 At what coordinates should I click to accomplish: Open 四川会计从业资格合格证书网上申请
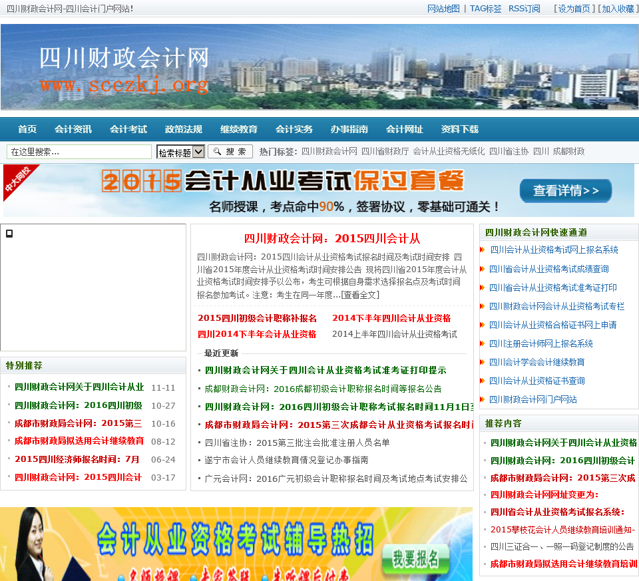click(553, 325)
